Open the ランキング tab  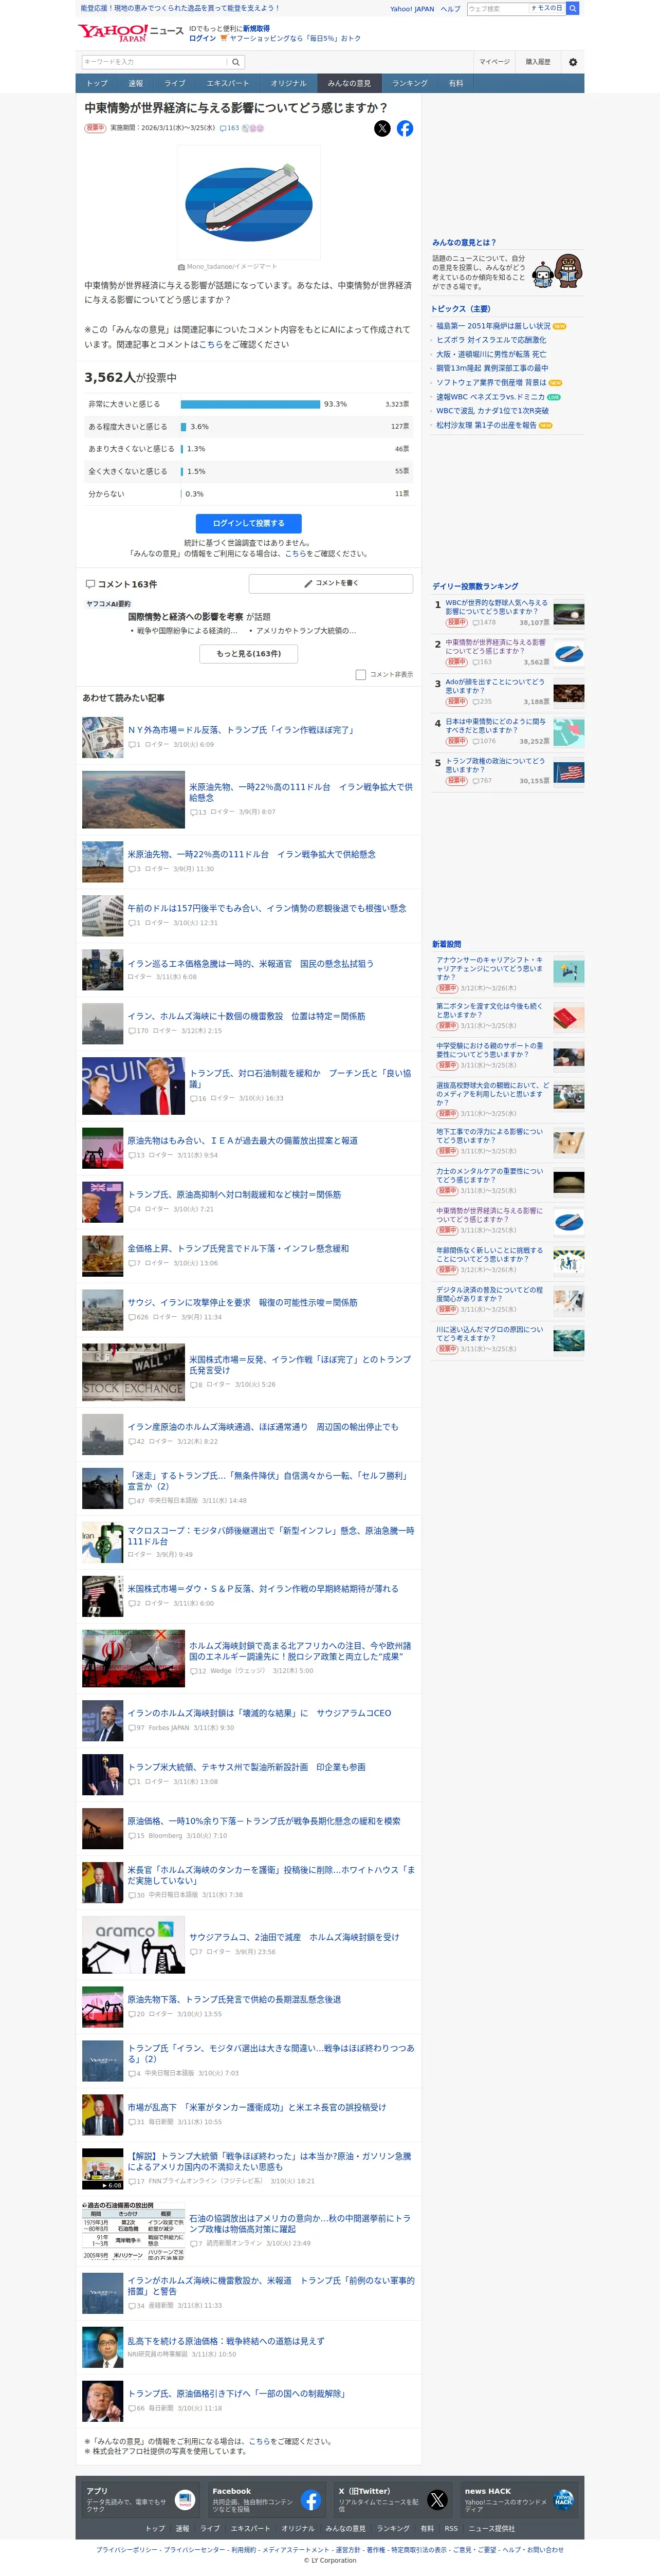coord(410,83)
